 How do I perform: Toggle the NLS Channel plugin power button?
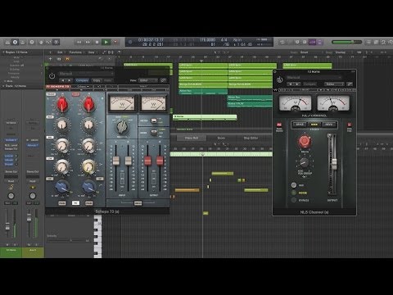(x=280, y=79)
